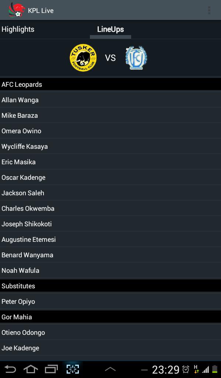This screenshot has height=378, width=221.
Task: Open the Recent Apps icon
Action: [52, 369]
